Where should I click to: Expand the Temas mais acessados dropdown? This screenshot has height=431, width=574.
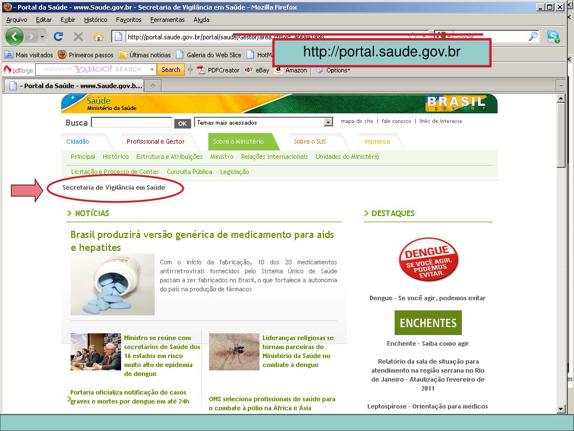(x=263, y=122)
